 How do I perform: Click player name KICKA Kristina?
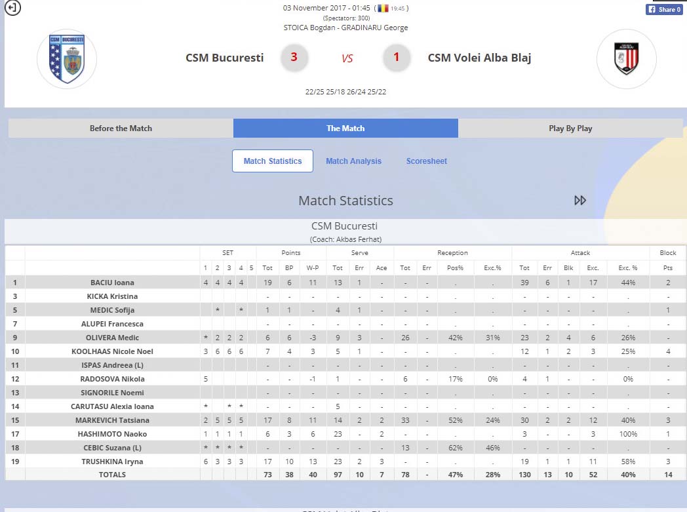[112, 296]
